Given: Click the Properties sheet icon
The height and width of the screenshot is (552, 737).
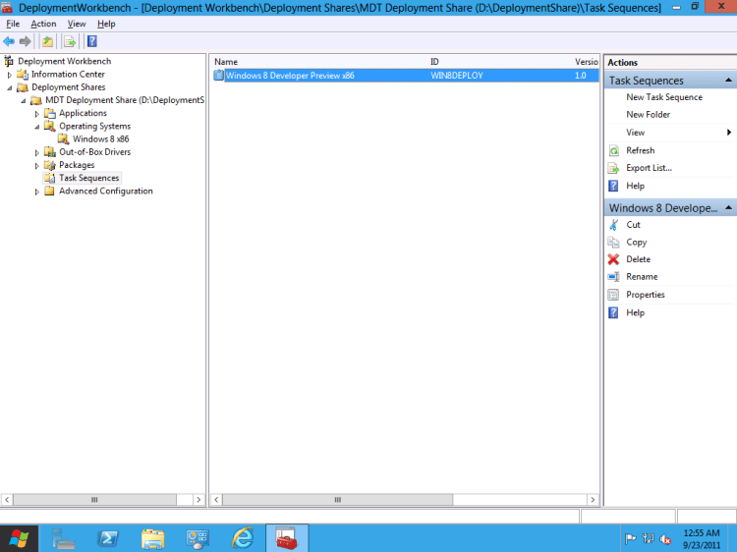Looking at the screenshot, I should [x=614, y=295].
